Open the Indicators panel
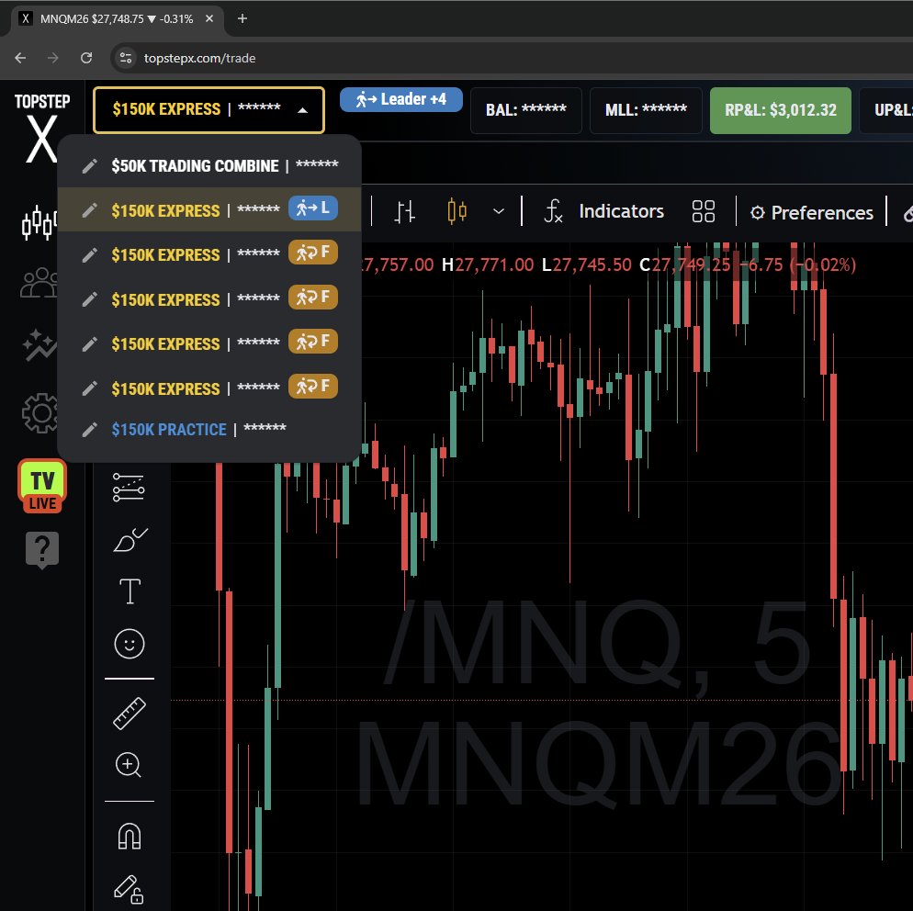 [x=603, y=211]
